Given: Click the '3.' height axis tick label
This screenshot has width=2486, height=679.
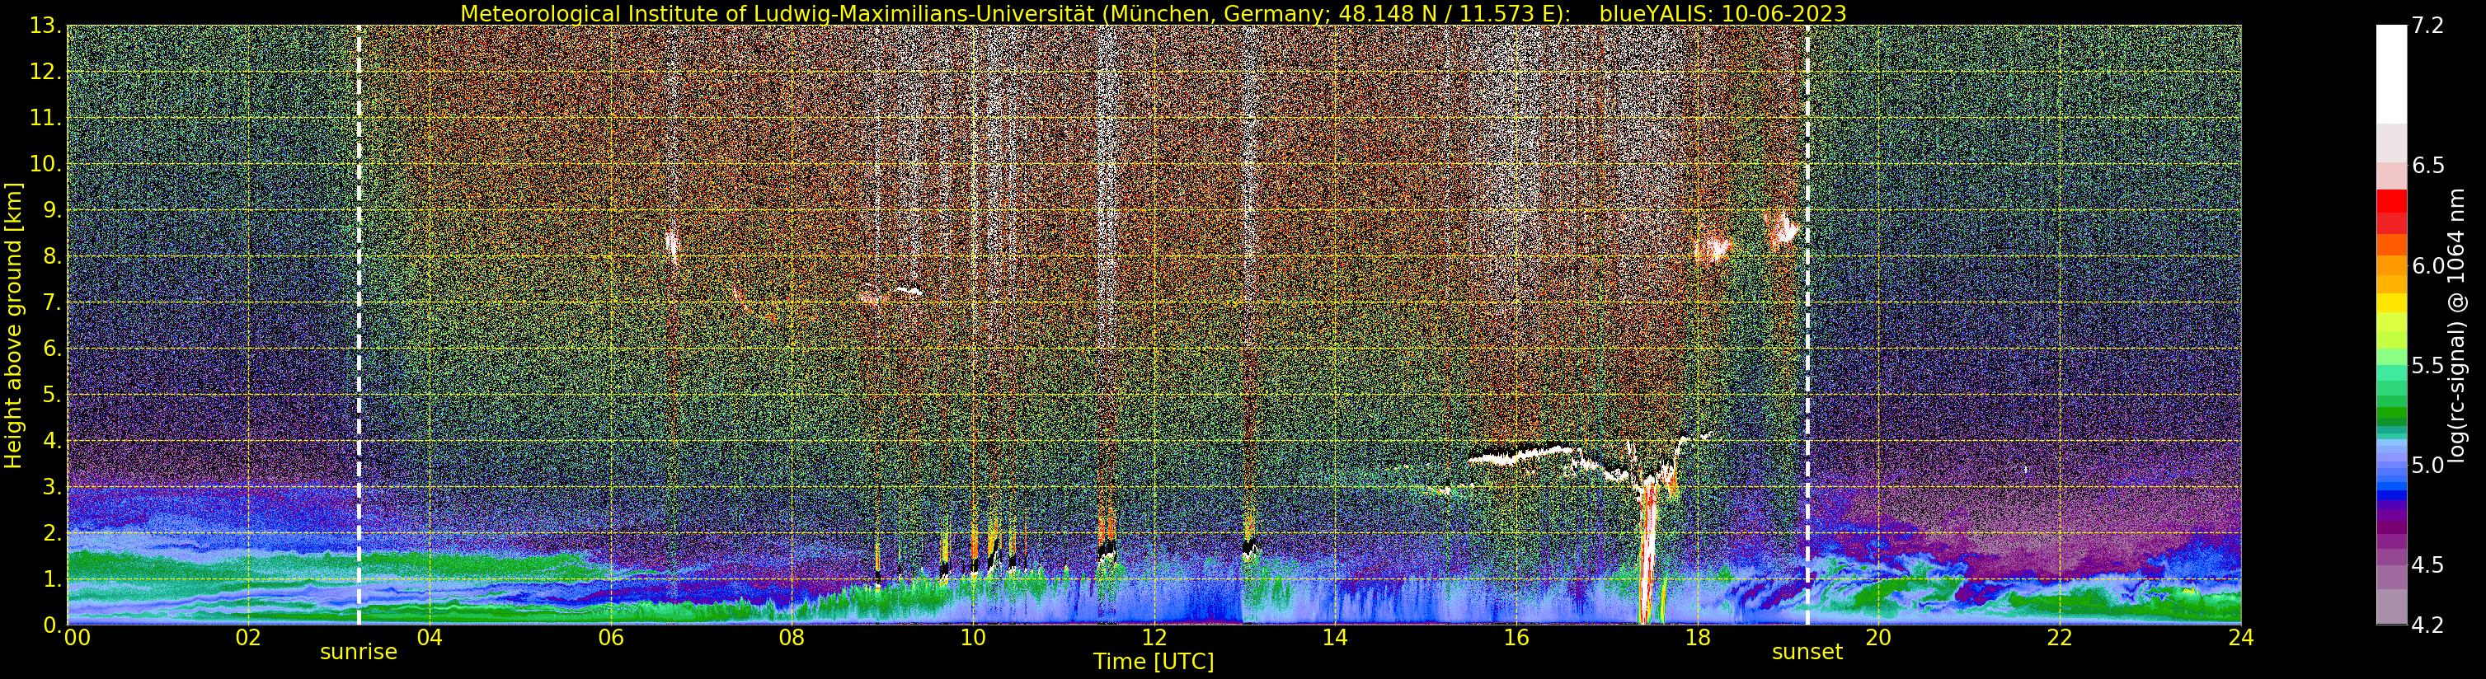Looking at the screenshot, I should click(52, 487).
